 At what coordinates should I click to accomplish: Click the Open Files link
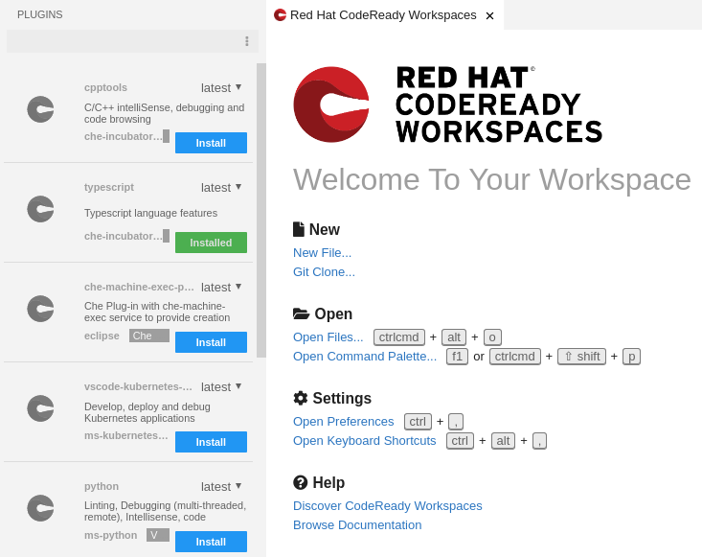pyautogui.click(x=328, y=337)
